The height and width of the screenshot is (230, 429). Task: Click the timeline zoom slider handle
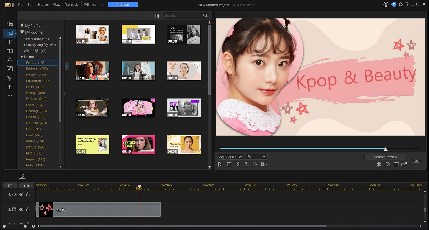[x=25, y=226]
